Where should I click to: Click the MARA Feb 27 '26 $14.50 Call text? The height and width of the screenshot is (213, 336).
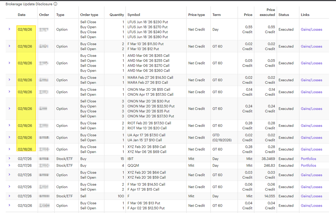[x=150, y=78]
